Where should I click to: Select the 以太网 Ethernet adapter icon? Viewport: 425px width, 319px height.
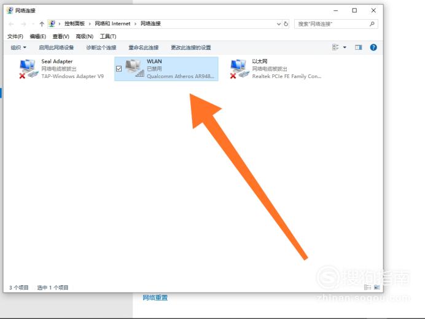[x=240, y=68]
